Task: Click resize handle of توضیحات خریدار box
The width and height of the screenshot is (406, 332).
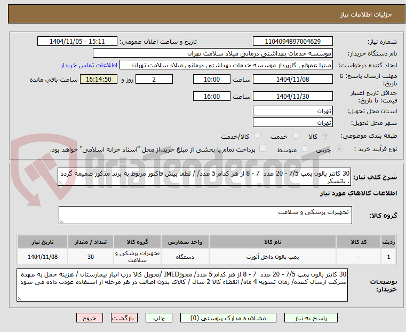Action: click(x=19, y=298)
